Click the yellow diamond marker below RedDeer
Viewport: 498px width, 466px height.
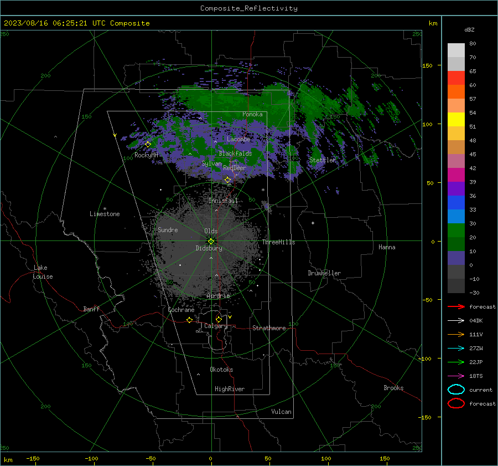click(228, 180)
